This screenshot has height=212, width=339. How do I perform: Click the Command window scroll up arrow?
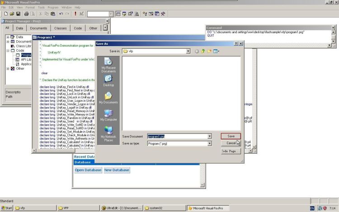[333, 32]
